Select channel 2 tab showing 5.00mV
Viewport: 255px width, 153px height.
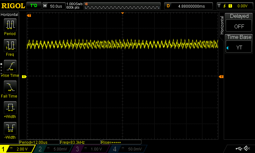click(x=53, y=149)
